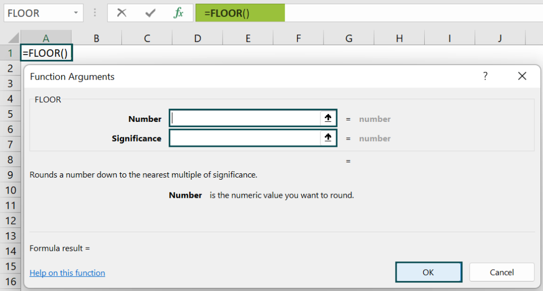
Task: Collapse dialog using the Significance field arrow icon
Action: click(328, 138)
